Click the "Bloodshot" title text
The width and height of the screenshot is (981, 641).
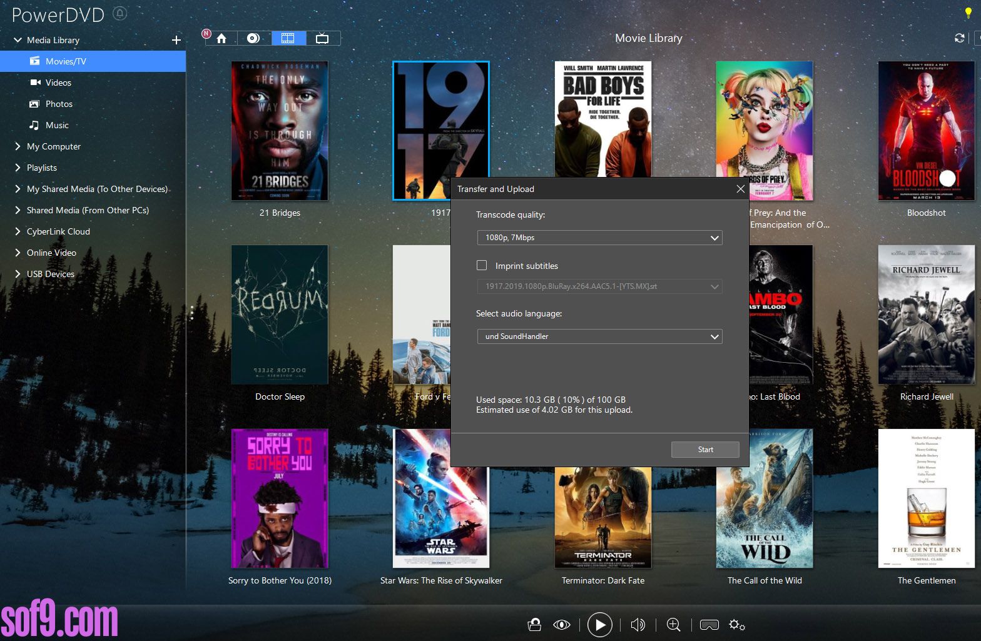click(x=926, y=213)
